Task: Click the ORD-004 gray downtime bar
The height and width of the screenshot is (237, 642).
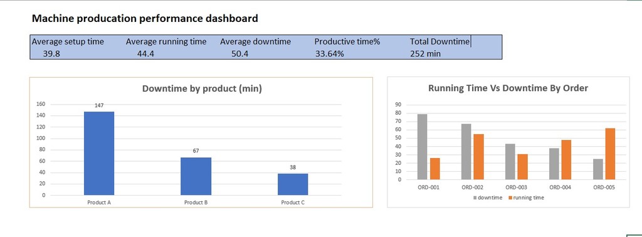Action: (554, 164)
